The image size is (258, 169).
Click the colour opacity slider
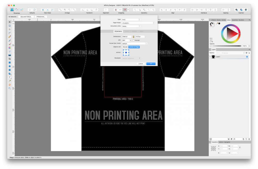coord(227,46)
